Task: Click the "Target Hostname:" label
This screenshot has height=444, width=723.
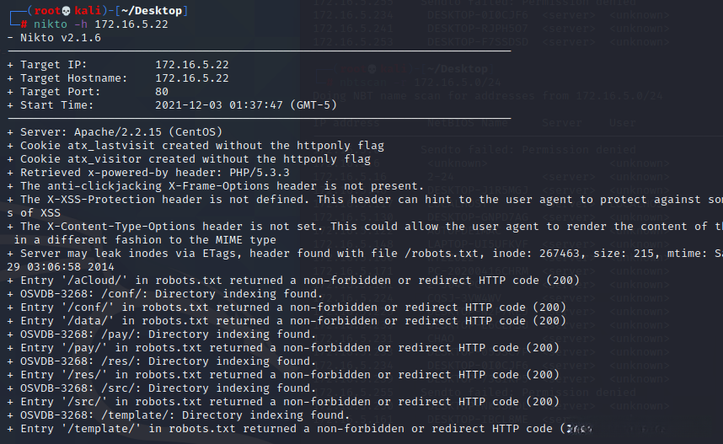Action: coord(74,78)
